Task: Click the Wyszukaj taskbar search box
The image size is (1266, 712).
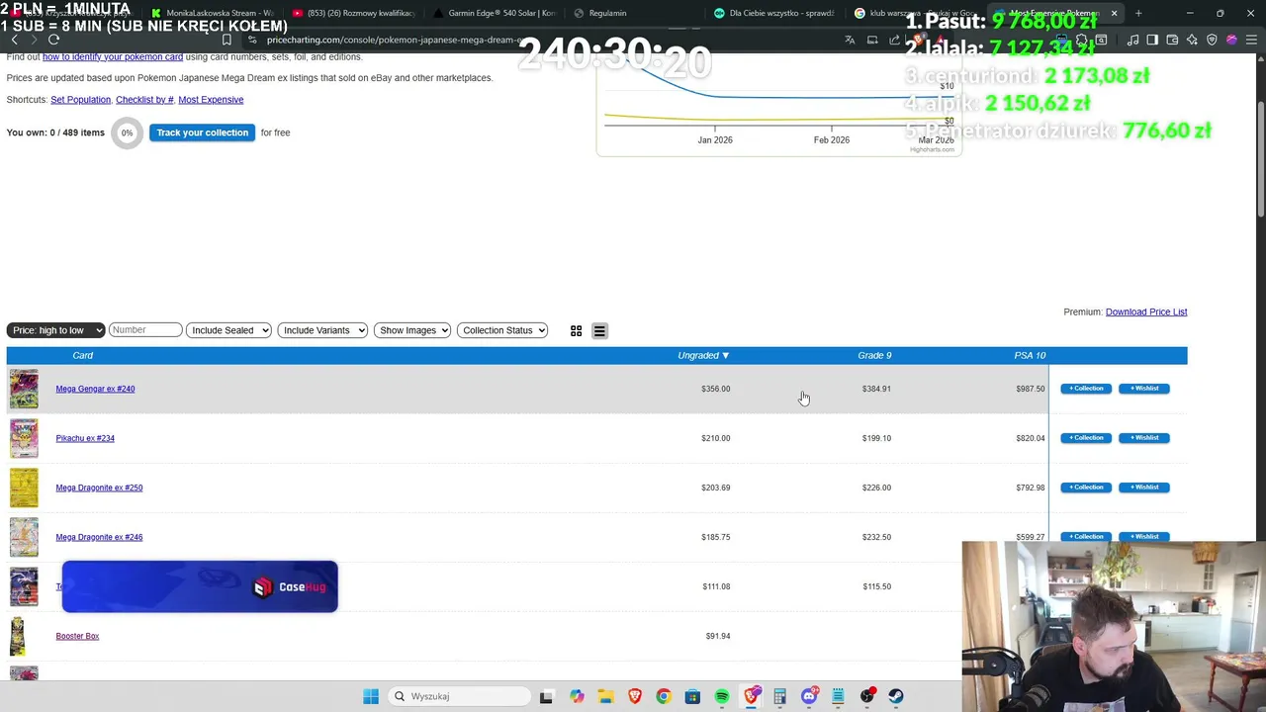Action: tap(460, 696)
